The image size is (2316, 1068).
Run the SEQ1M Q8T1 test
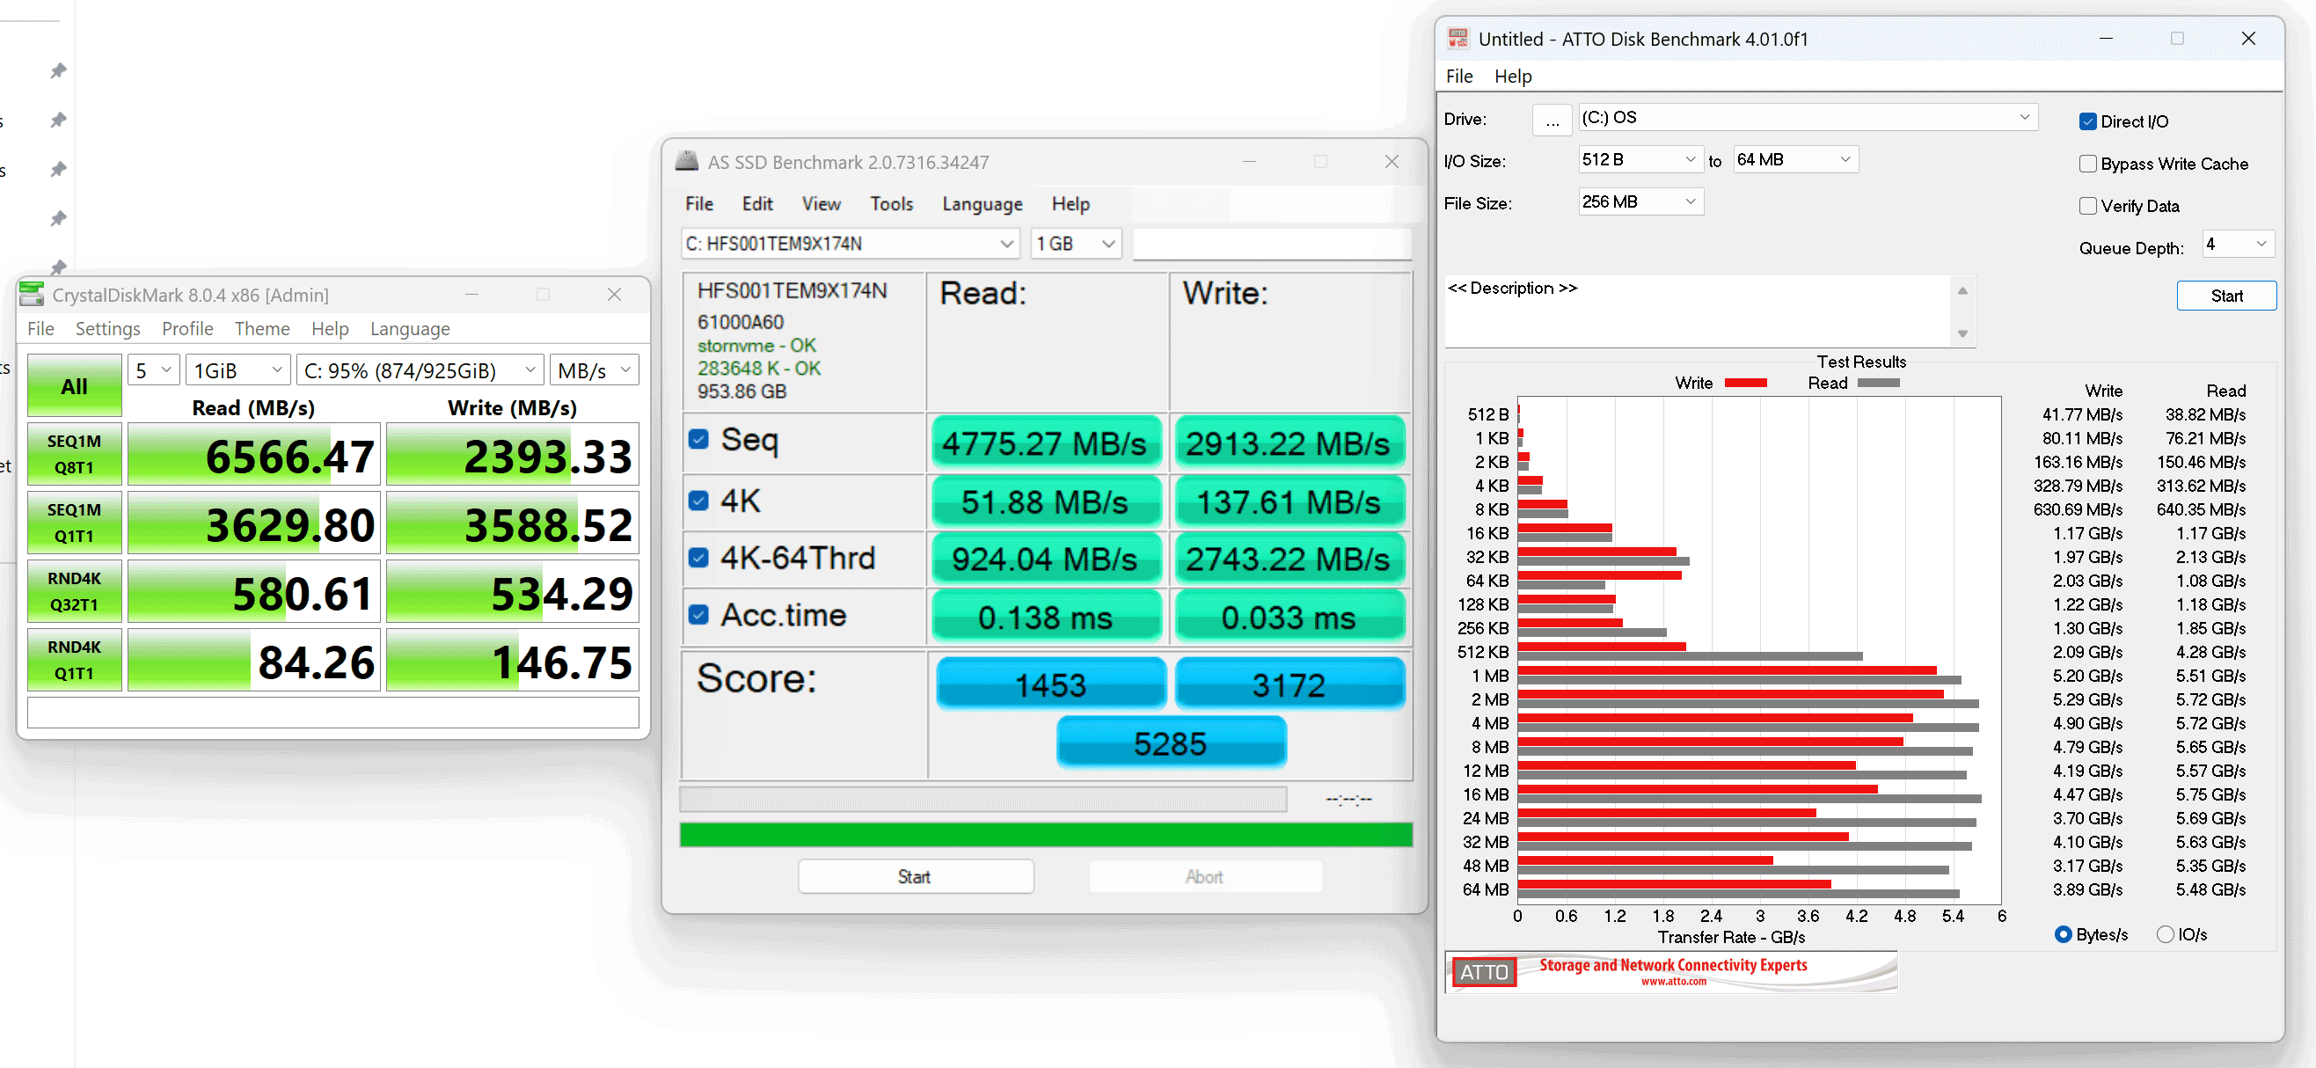point(75,454)
